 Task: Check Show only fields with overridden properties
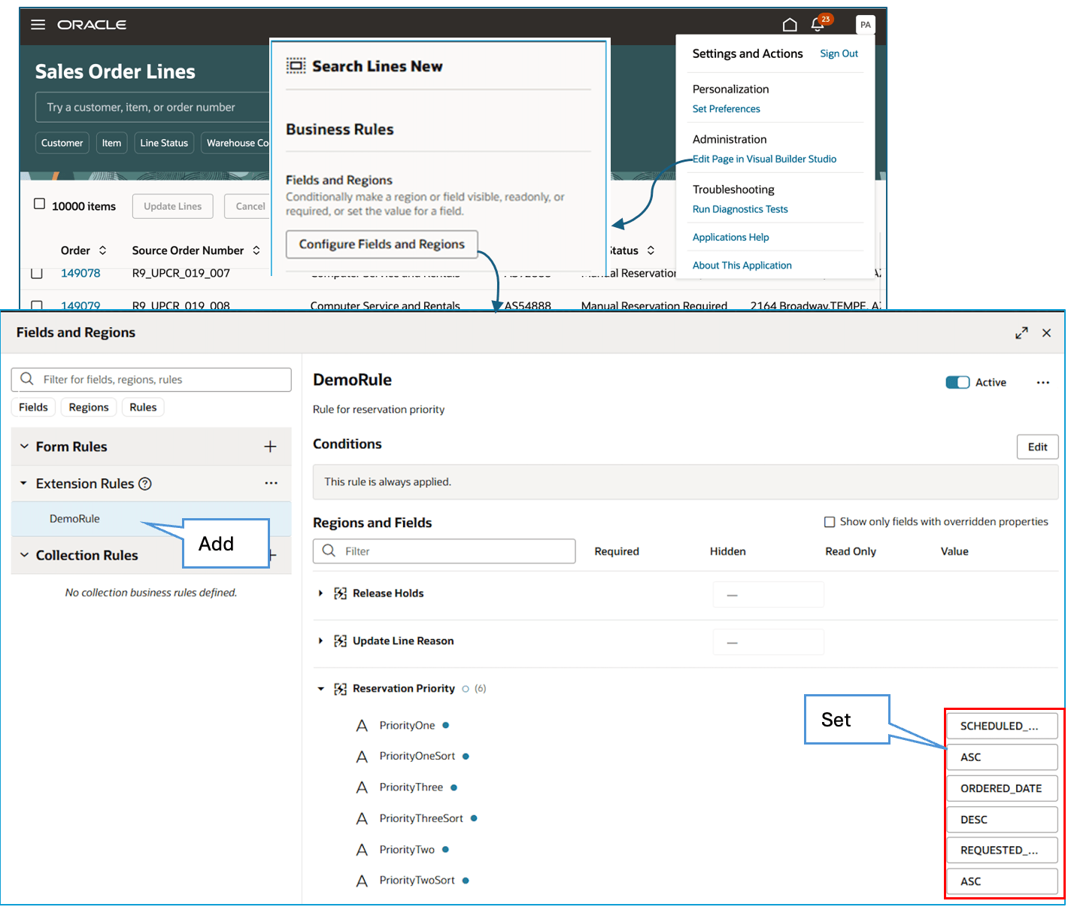click(830, 521)
